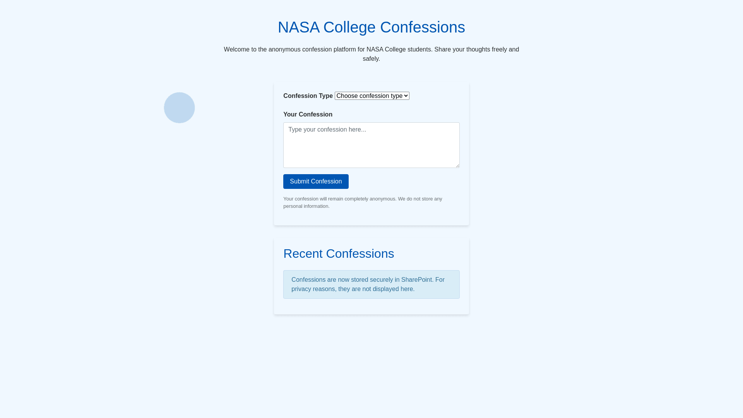
Task: Click 'Confessions are now stored securely' notice text
Action: [x=342, y=280]
